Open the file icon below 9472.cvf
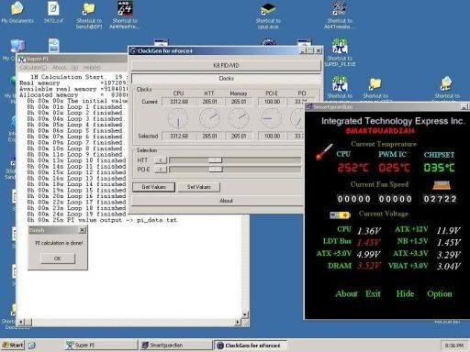This screenshot has height=352, width=470. tap(53, 45)
